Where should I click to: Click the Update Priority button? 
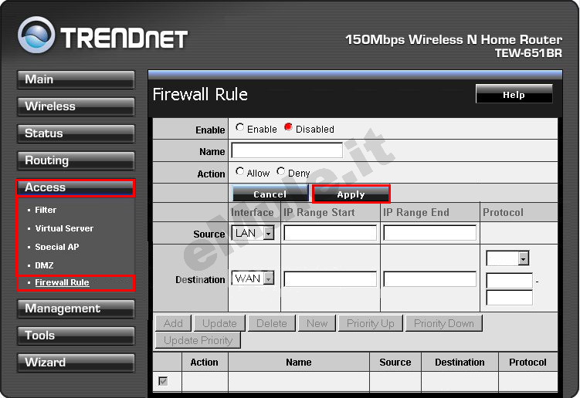click(198, 340)
